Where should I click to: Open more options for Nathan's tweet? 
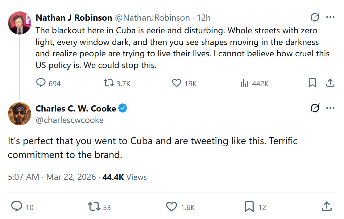[330, 18]
